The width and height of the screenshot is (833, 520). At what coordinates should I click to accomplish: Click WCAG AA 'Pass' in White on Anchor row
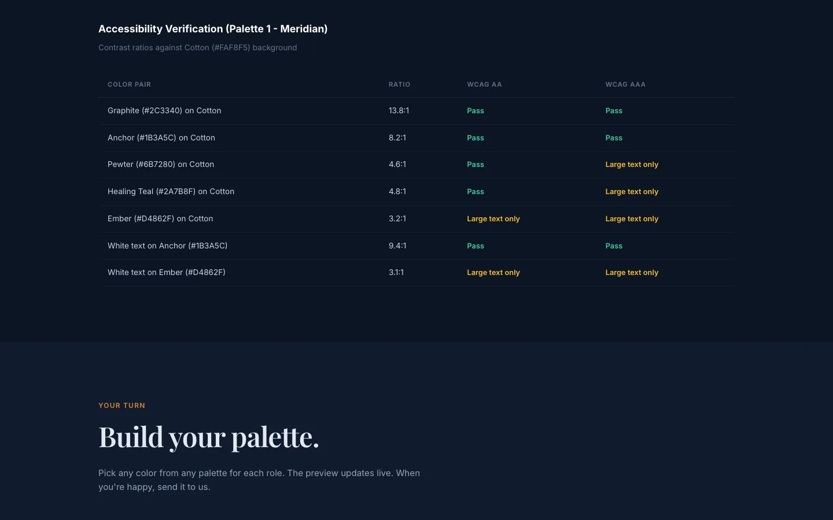[x=476, y=246]
